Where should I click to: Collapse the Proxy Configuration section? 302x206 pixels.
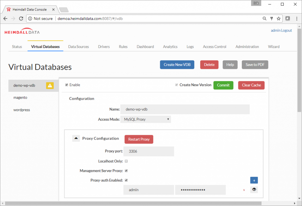click(x=76, y=138)
